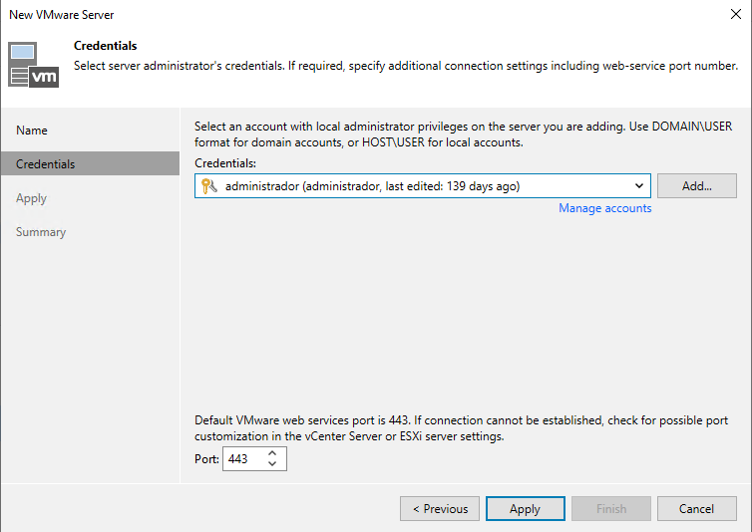Open the Manage accounts link
This screenshot has height=532, width=752.
(x=604, y=208)
